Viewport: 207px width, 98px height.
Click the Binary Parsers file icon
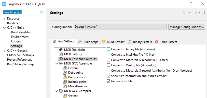point(130,42)
